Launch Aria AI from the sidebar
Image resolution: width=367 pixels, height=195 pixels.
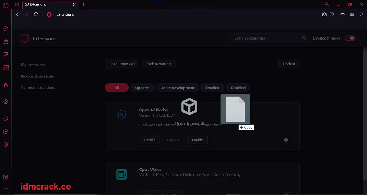tap(6, 85)
